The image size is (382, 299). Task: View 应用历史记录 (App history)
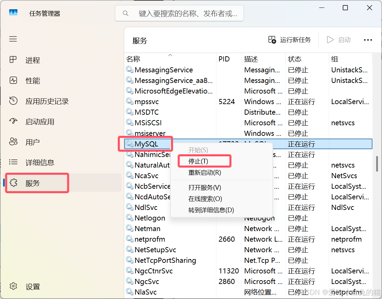41,101
